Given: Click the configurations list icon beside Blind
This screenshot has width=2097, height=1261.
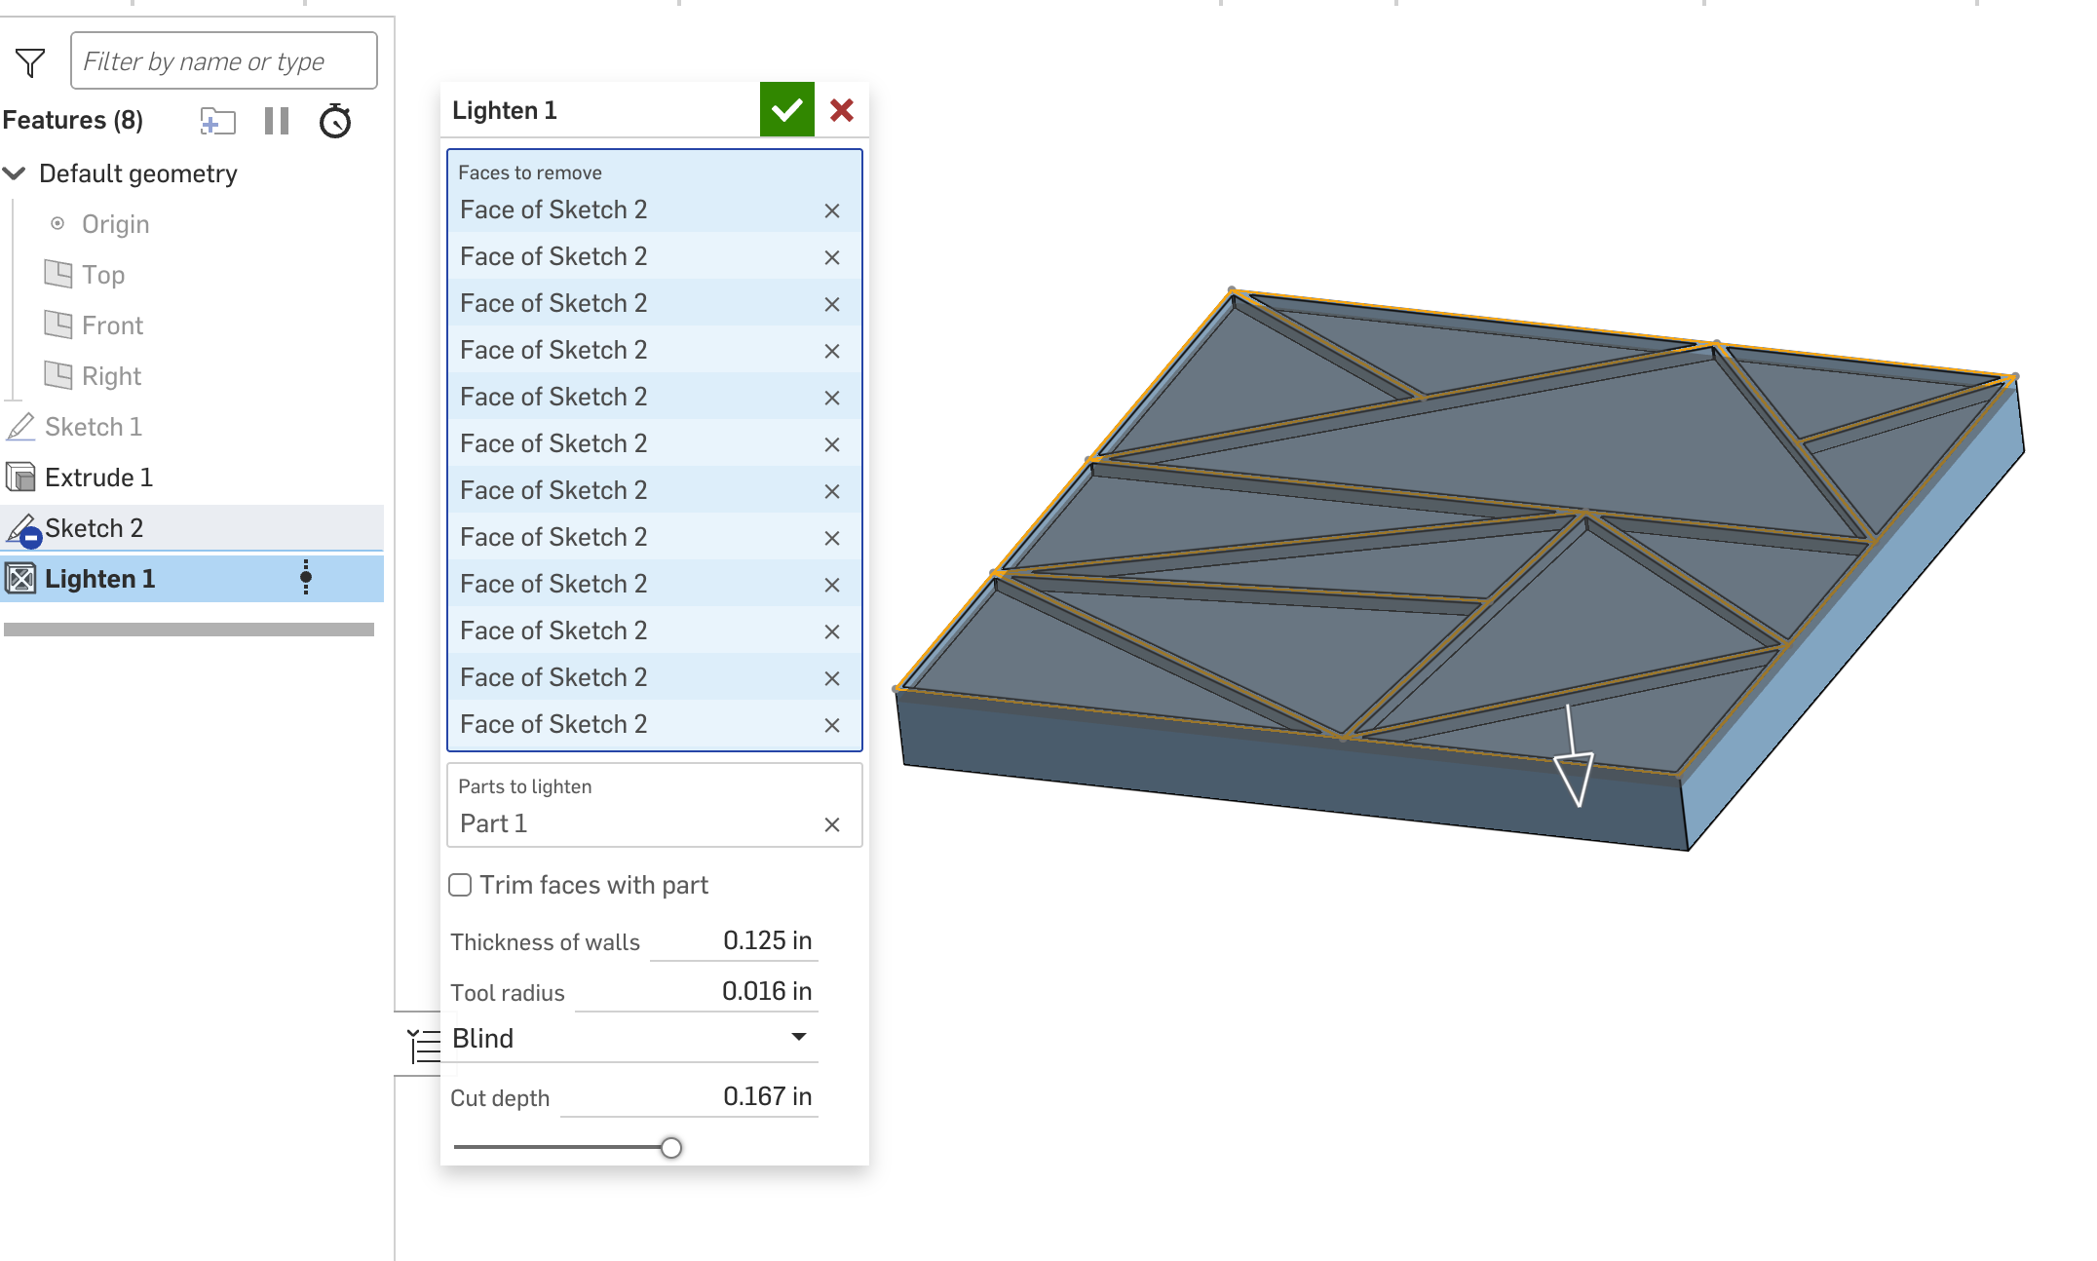Looking at the screenshot, I should (424, 1046).
